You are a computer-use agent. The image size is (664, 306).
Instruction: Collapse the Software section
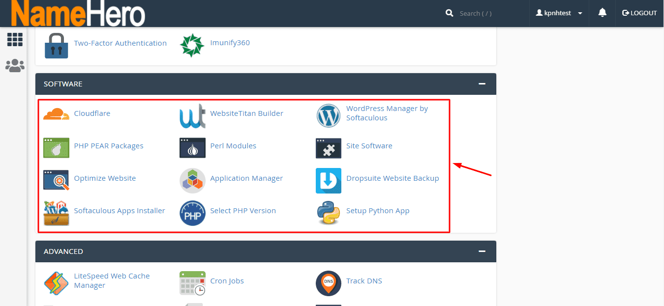482,84
